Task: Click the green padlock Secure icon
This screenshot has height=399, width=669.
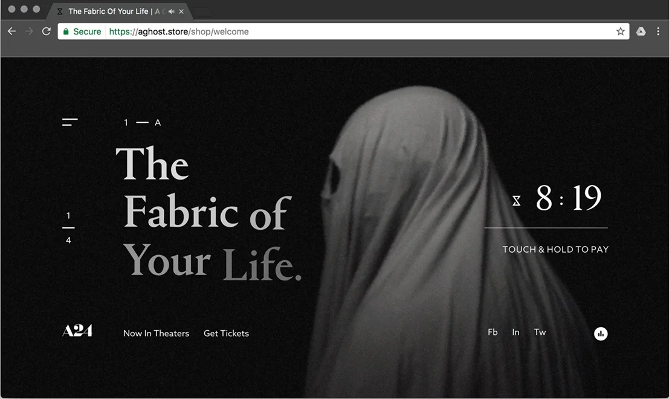Action: (66, 31)
